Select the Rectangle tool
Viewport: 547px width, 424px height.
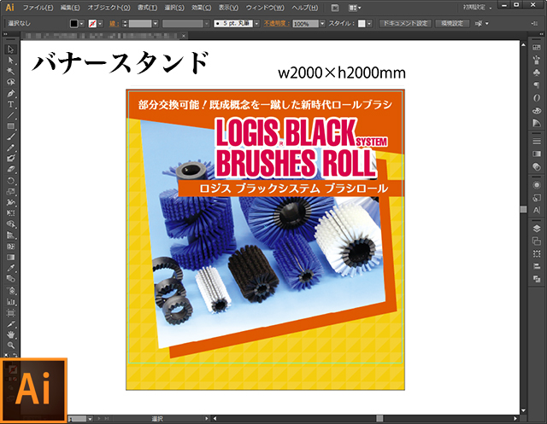pyautogui.click(x=10, y=126)
